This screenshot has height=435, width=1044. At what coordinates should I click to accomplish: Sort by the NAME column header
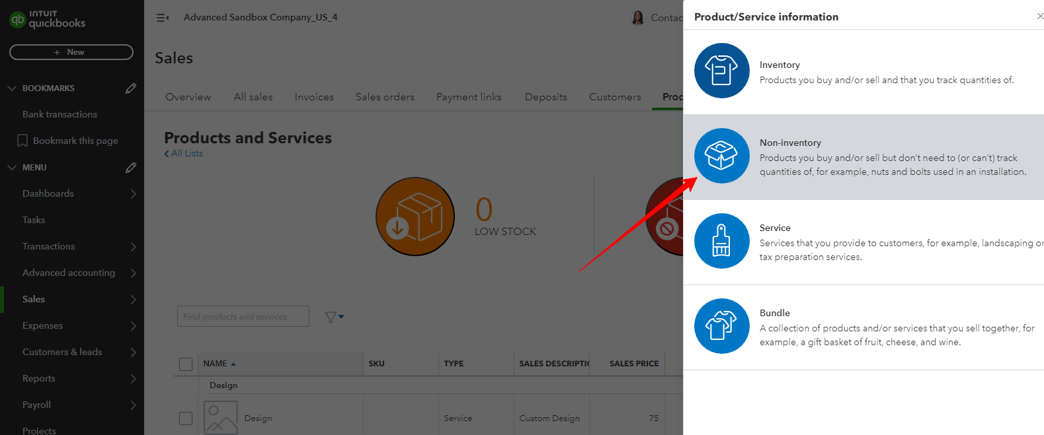[216, 364]
